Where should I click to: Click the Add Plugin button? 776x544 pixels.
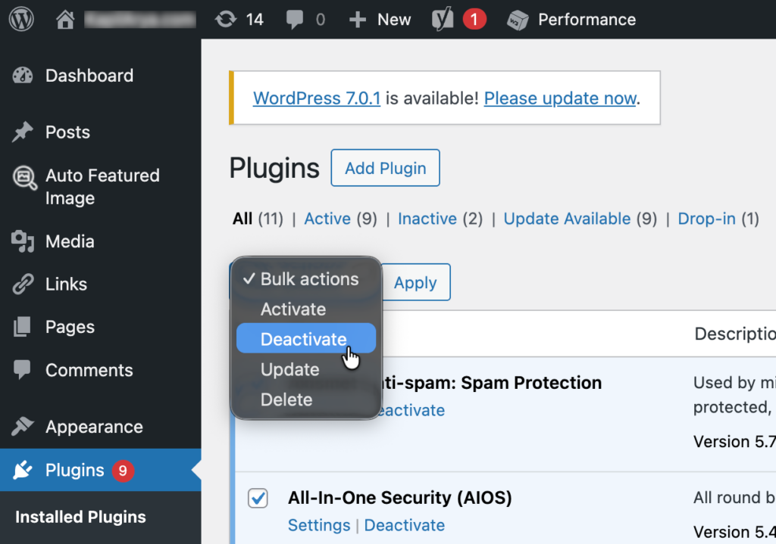click(x=386, y=168)
